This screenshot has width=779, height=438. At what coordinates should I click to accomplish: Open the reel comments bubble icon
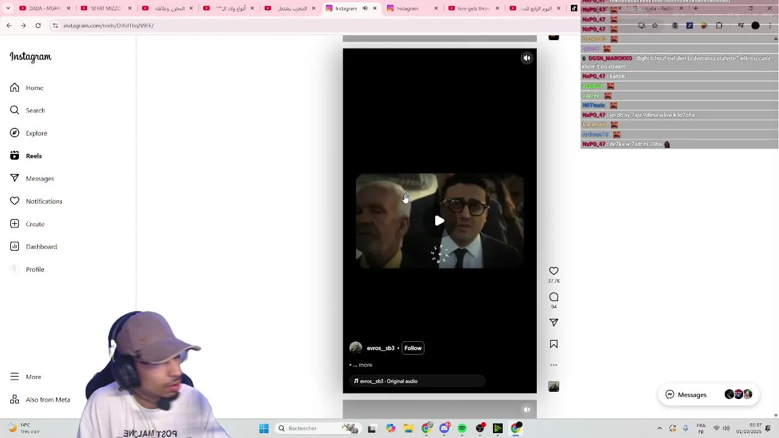point(554,297)
